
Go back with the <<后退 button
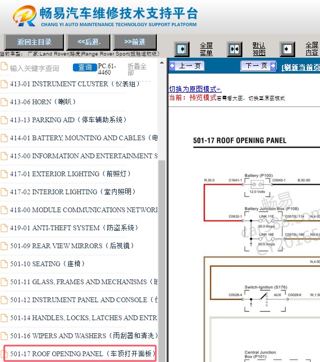(89, 42)
